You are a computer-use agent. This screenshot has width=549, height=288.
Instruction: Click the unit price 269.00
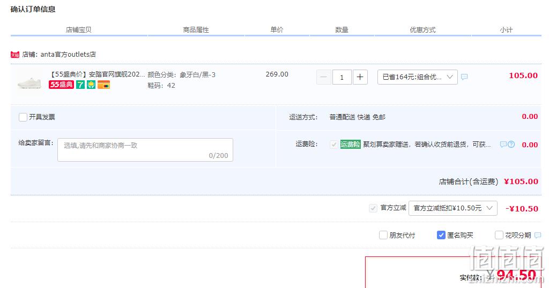coord(277,74)
